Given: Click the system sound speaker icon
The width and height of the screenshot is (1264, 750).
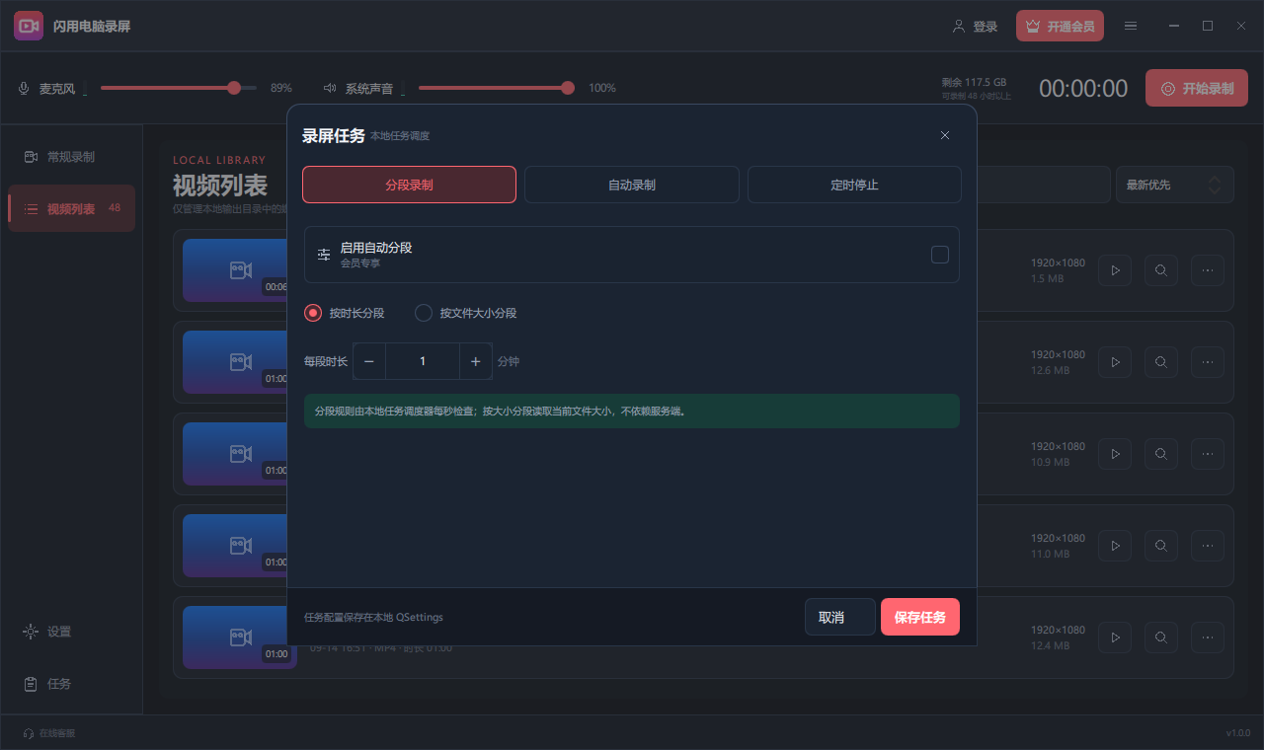Looking at the screenshot, I should point(330,88).
